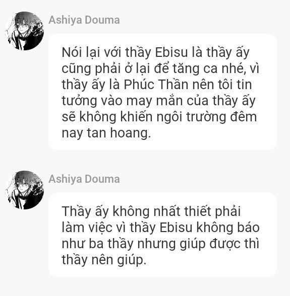
Task: Click the lower Ashiya Douma sender name
Action: (x=84, y=179)
